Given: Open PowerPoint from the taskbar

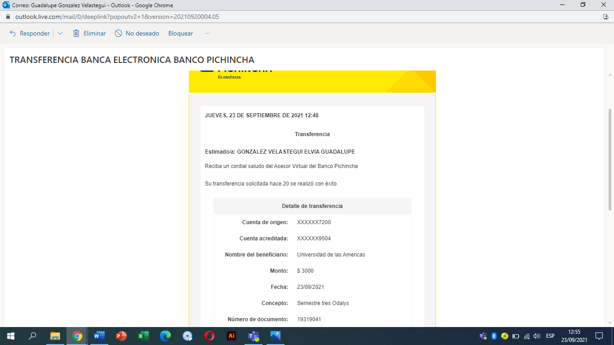Looking at the screenshot, I should click(x=121, y=336).
